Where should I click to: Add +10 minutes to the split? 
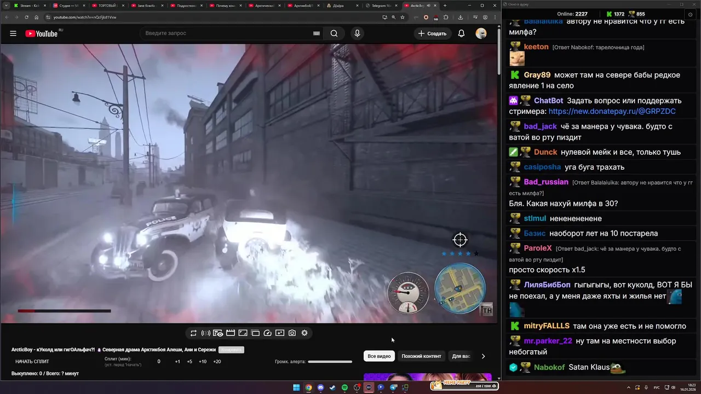tap(203, 362)
